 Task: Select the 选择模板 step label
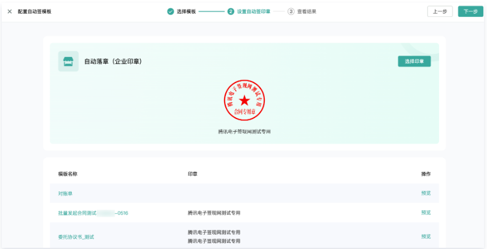click(186, 11)
